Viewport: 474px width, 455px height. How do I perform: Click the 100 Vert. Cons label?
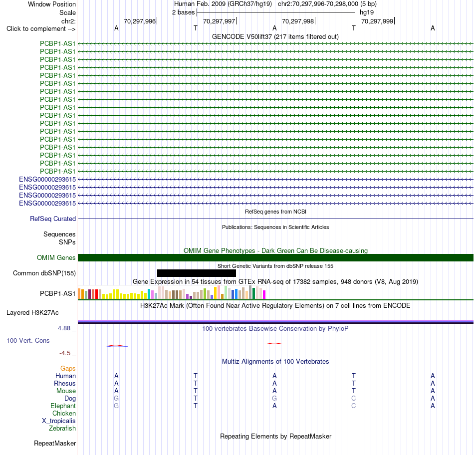[x=28, y=340]
